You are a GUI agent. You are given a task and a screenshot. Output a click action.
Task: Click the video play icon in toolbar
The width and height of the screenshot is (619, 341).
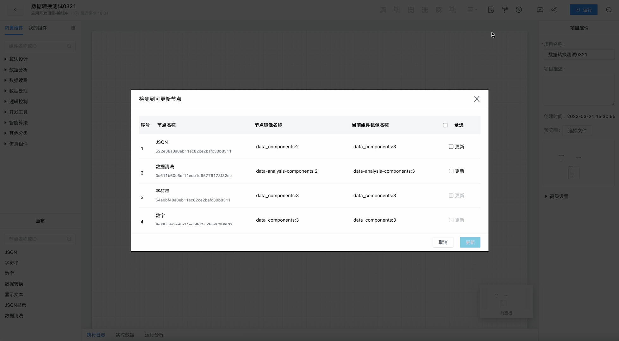point(540,10)
